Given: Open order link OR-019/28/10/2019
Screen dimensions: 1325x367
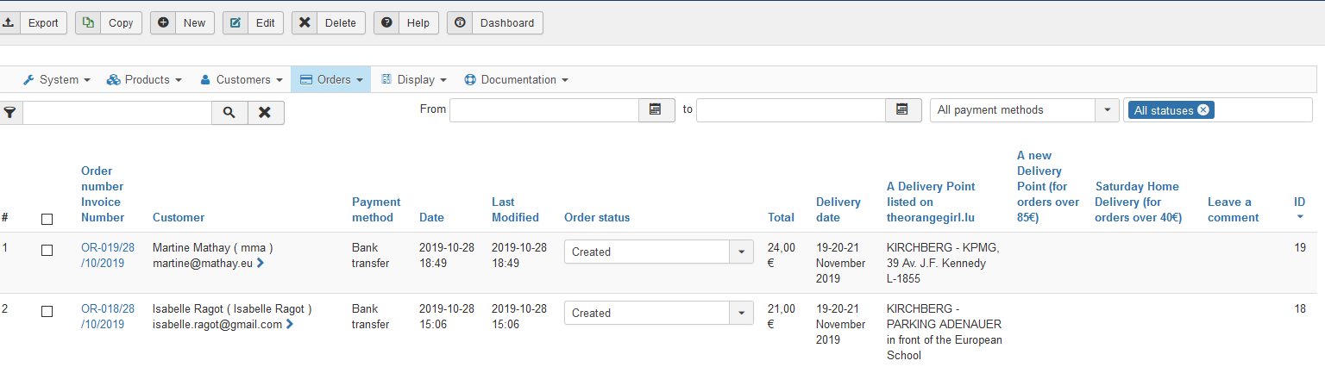Looking at the screenshot, I should (107, 255).
